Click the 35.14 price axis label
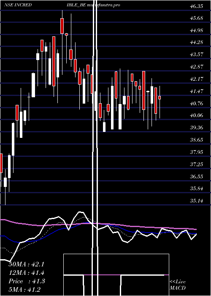Viewport: 211px width, 296px height. (x=197, y=201)
